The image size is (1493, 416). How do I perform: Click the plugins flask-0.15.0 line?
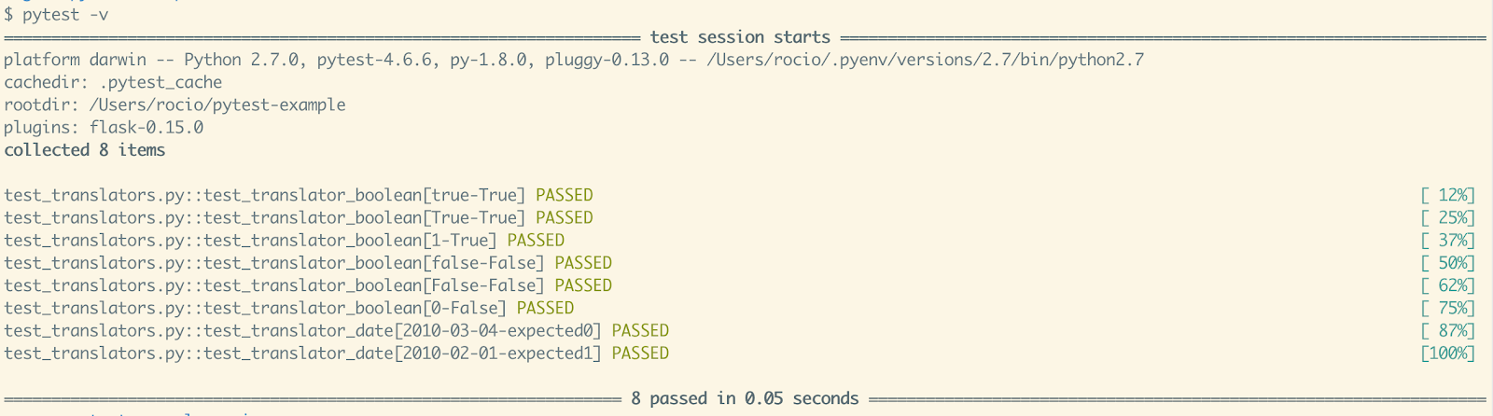pyautogui.click(x=104, y=127)
